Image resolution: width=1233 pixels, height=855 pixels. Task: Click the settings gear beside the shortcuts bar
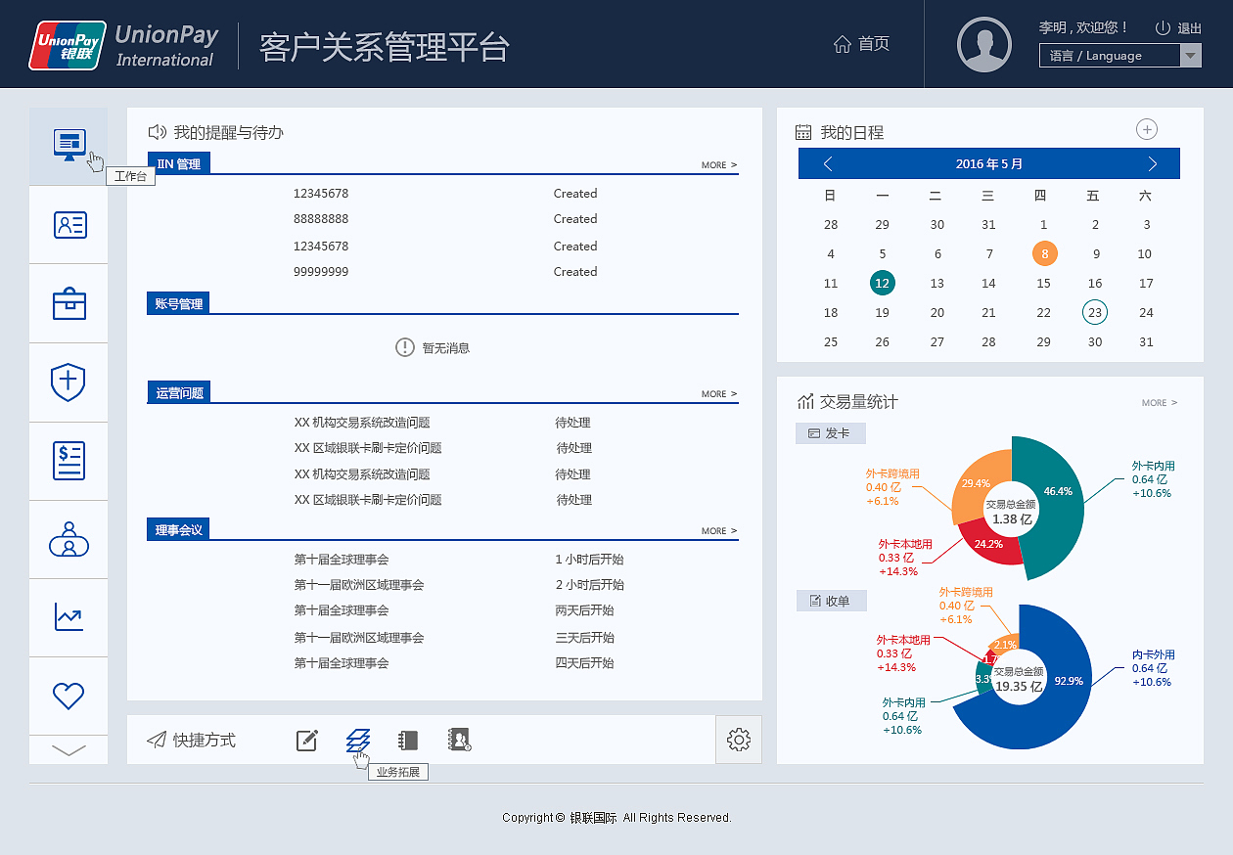coord(739,740)
